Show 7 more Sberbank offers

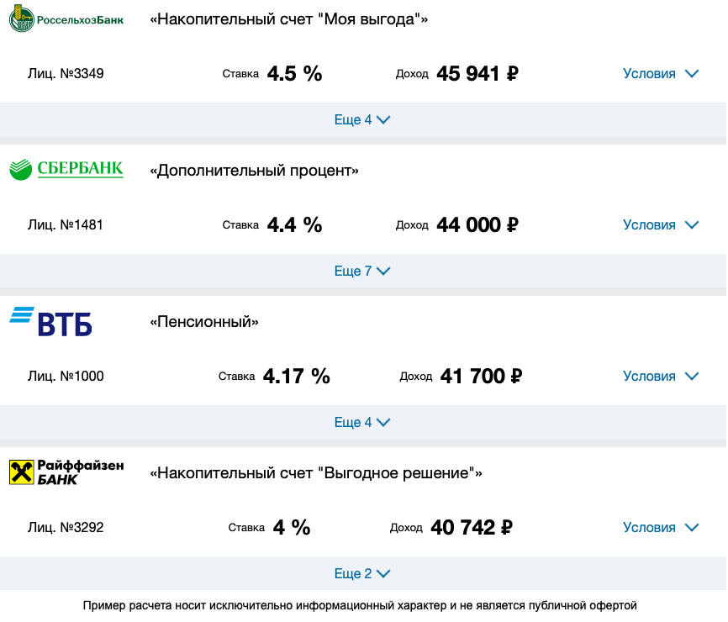coord(362,271)
